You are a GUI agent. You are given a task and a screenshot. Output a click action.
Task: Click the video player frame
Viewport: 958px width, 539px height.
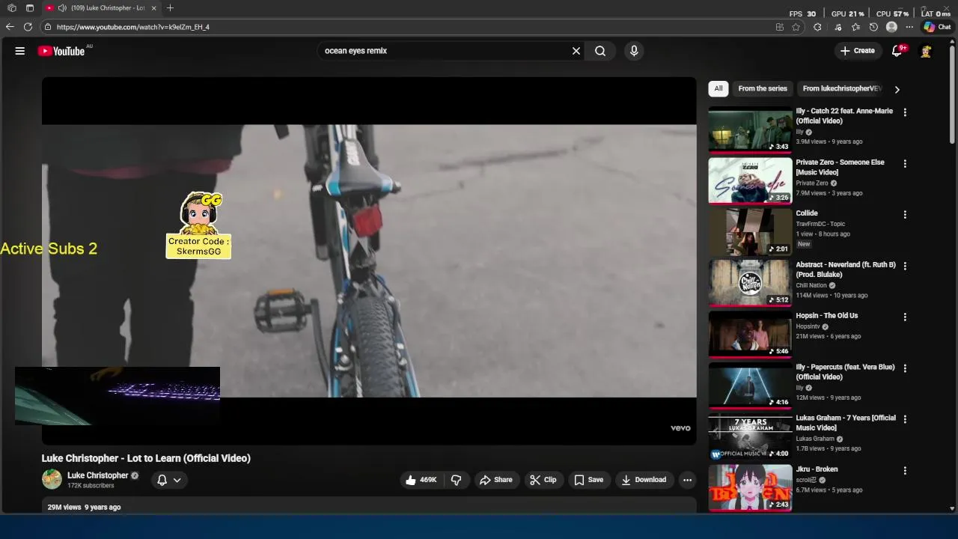pos(369,261)
